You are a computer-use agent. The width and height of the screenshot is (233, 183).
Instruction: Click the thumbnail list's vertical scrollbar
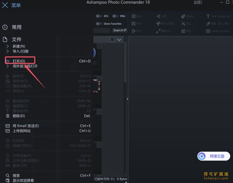125,62
